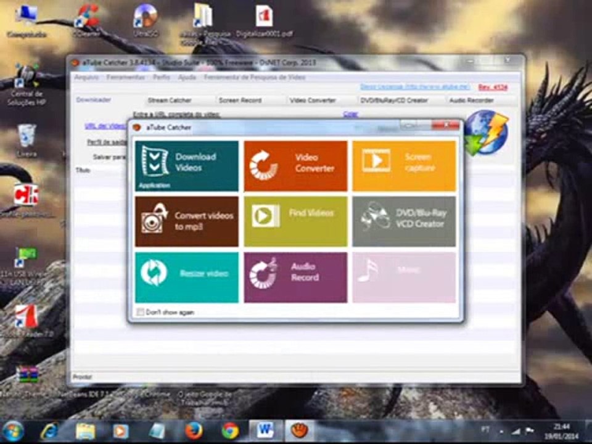Open the Koeepstudio desktop shortcut
Viewport: 592px width, 444px height.
[27, 21]
